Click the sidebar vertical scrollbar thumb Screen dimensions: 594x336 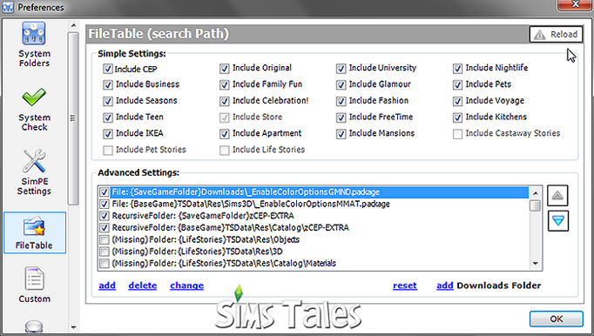click(x=73, y=118)
